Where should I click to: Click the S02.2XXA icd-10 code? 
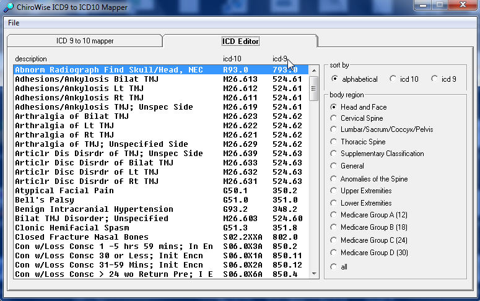pos(243,237)
